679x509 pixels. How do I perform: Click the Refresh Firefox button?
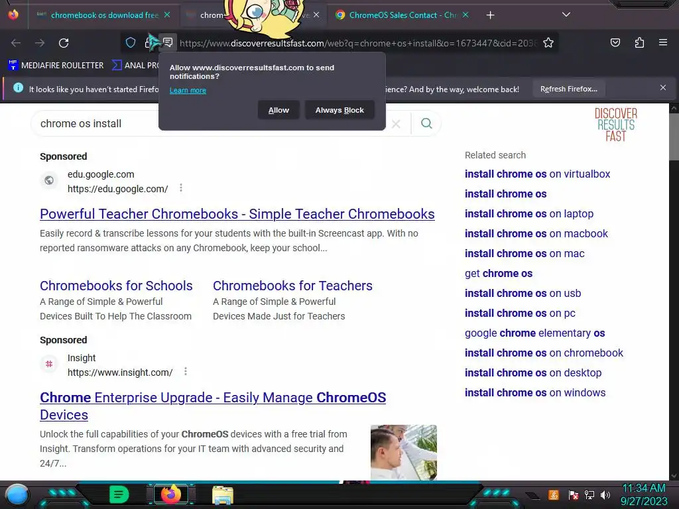(x=568, y=89)
